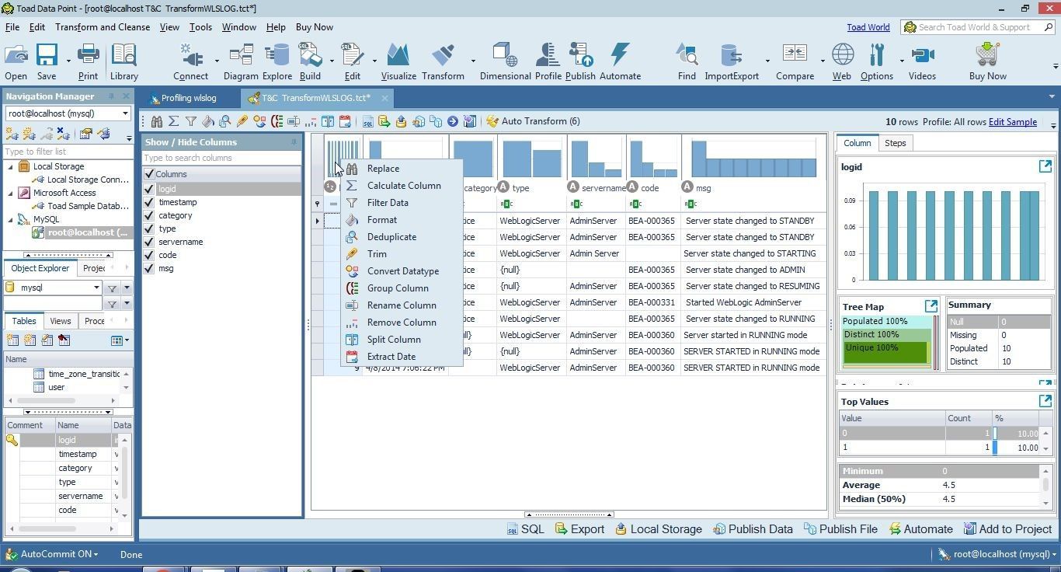Open the Videos tool

922,62
